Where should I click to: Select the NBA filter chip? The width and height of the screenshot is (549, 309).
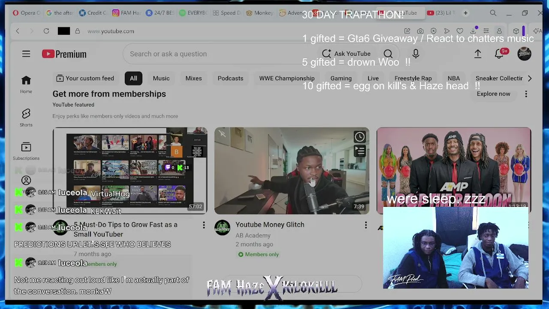pos(454,78)
